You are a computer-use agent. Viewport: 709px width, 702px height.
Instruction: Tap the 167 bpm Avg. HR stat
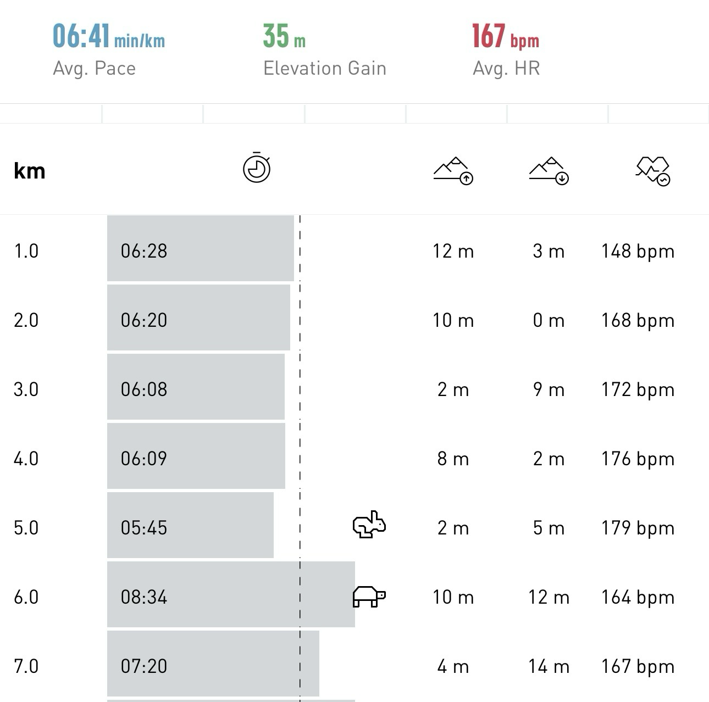(x=506, y=49)
